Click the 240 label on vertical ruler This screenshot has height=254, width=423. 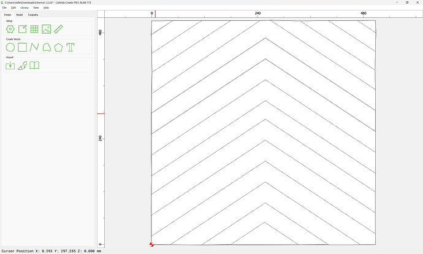tap(101, 138)
